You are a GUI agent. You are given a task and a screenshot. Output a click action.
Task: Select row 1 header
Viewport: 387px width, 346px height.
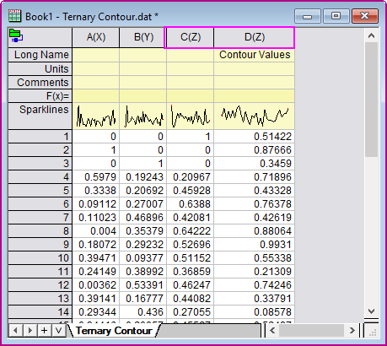point(40,137)
